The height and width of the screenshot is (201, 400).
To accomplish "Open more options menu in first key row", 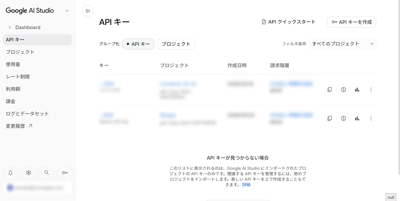I will tap(371, 89).
